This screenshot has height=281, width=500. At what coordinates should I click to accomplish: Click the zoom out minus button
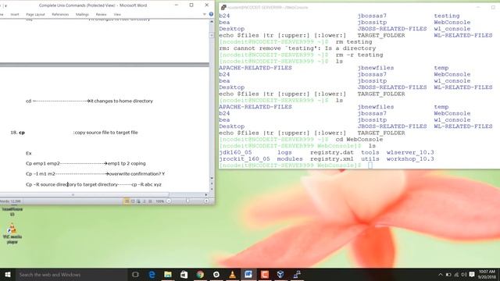[169, 201]
